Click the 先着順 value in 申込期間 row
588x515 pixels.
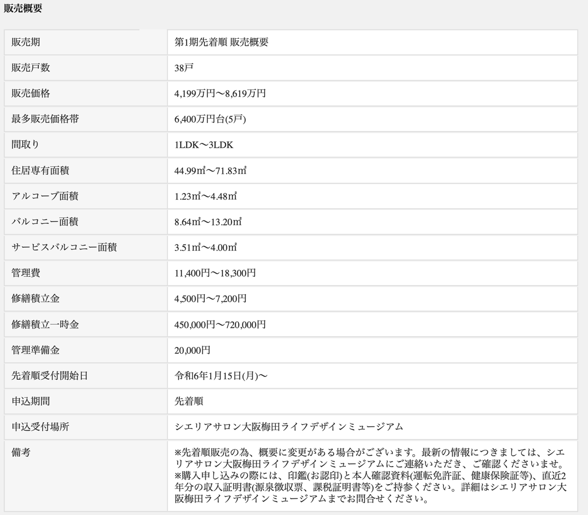[189, 401]
